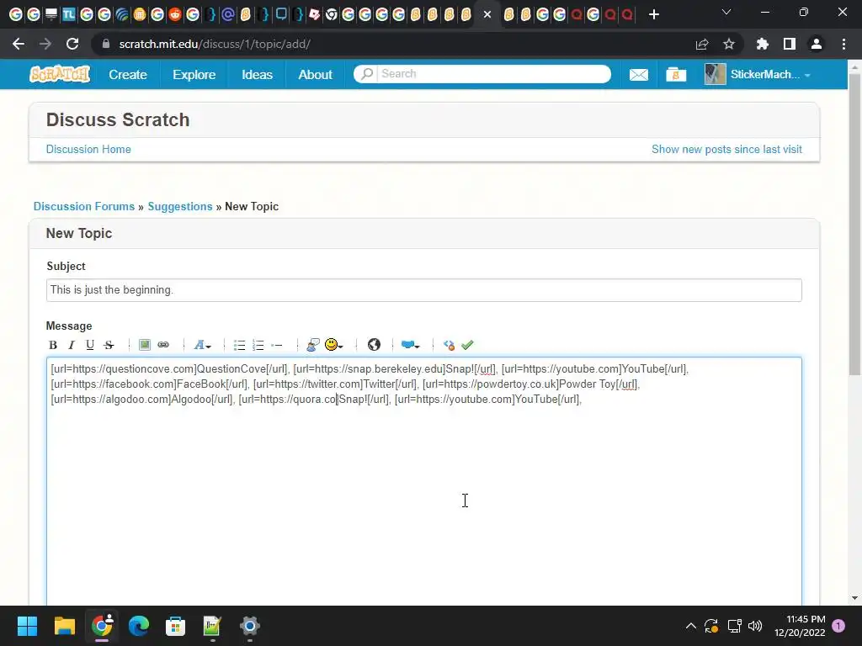This screenshot has width=862, height=646.
Task: Open Microsoft Edge from the taskbar
Action: point(139,626)
